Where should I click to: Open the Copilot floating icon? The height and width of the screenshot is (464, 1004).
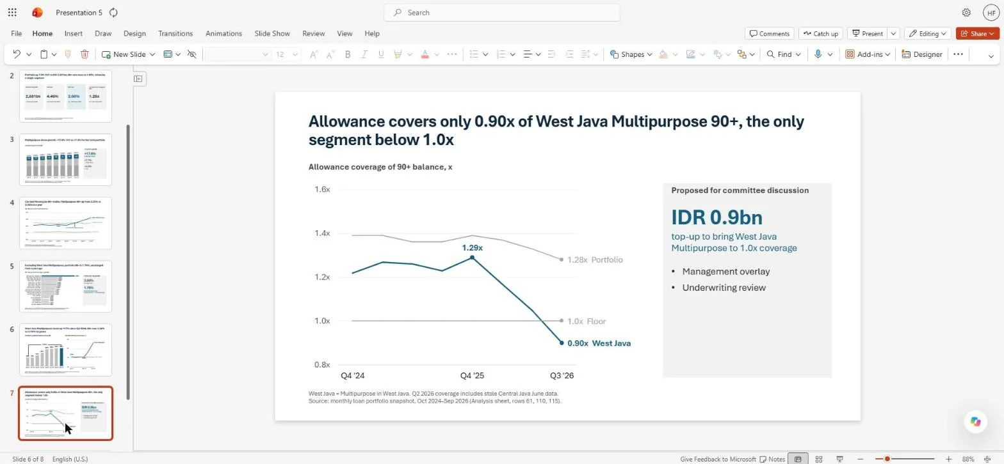click(975, 422)
